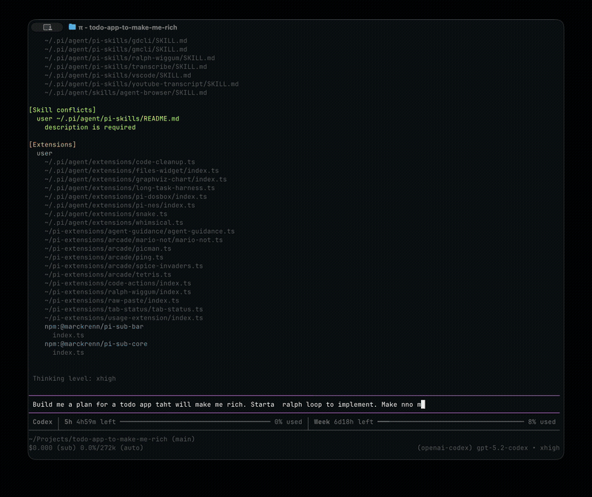Image resolution: width=592 pixels, height=497 pixels.
Task: Click the agent-guidance.ts path
Action: tap(140, 231)
